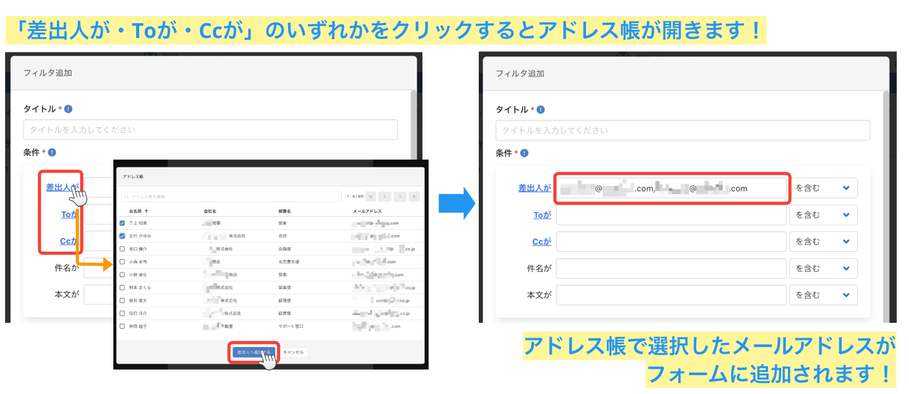The image size is (909, 394).
Task: Click info icon beside 条件 in right dialog
Action: 524,153
